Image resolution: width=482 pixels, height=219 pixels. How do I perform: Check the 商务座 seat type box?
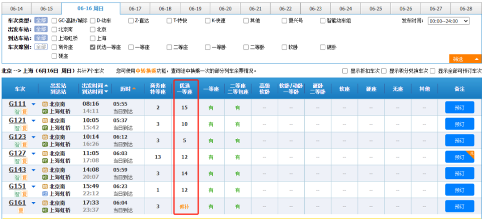pyautogui.click(x=54, y=47)
